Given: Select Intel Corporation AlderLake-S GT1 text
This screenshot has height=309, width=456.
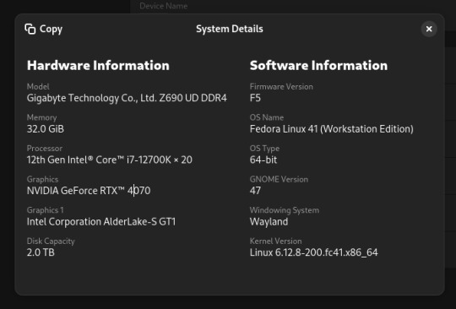Looking at the screenshot, I should point(101,221).
